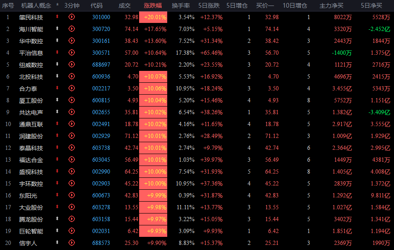
Task: Open 3-minute play icon for 福达合金
Action: [x=71, y=160]
